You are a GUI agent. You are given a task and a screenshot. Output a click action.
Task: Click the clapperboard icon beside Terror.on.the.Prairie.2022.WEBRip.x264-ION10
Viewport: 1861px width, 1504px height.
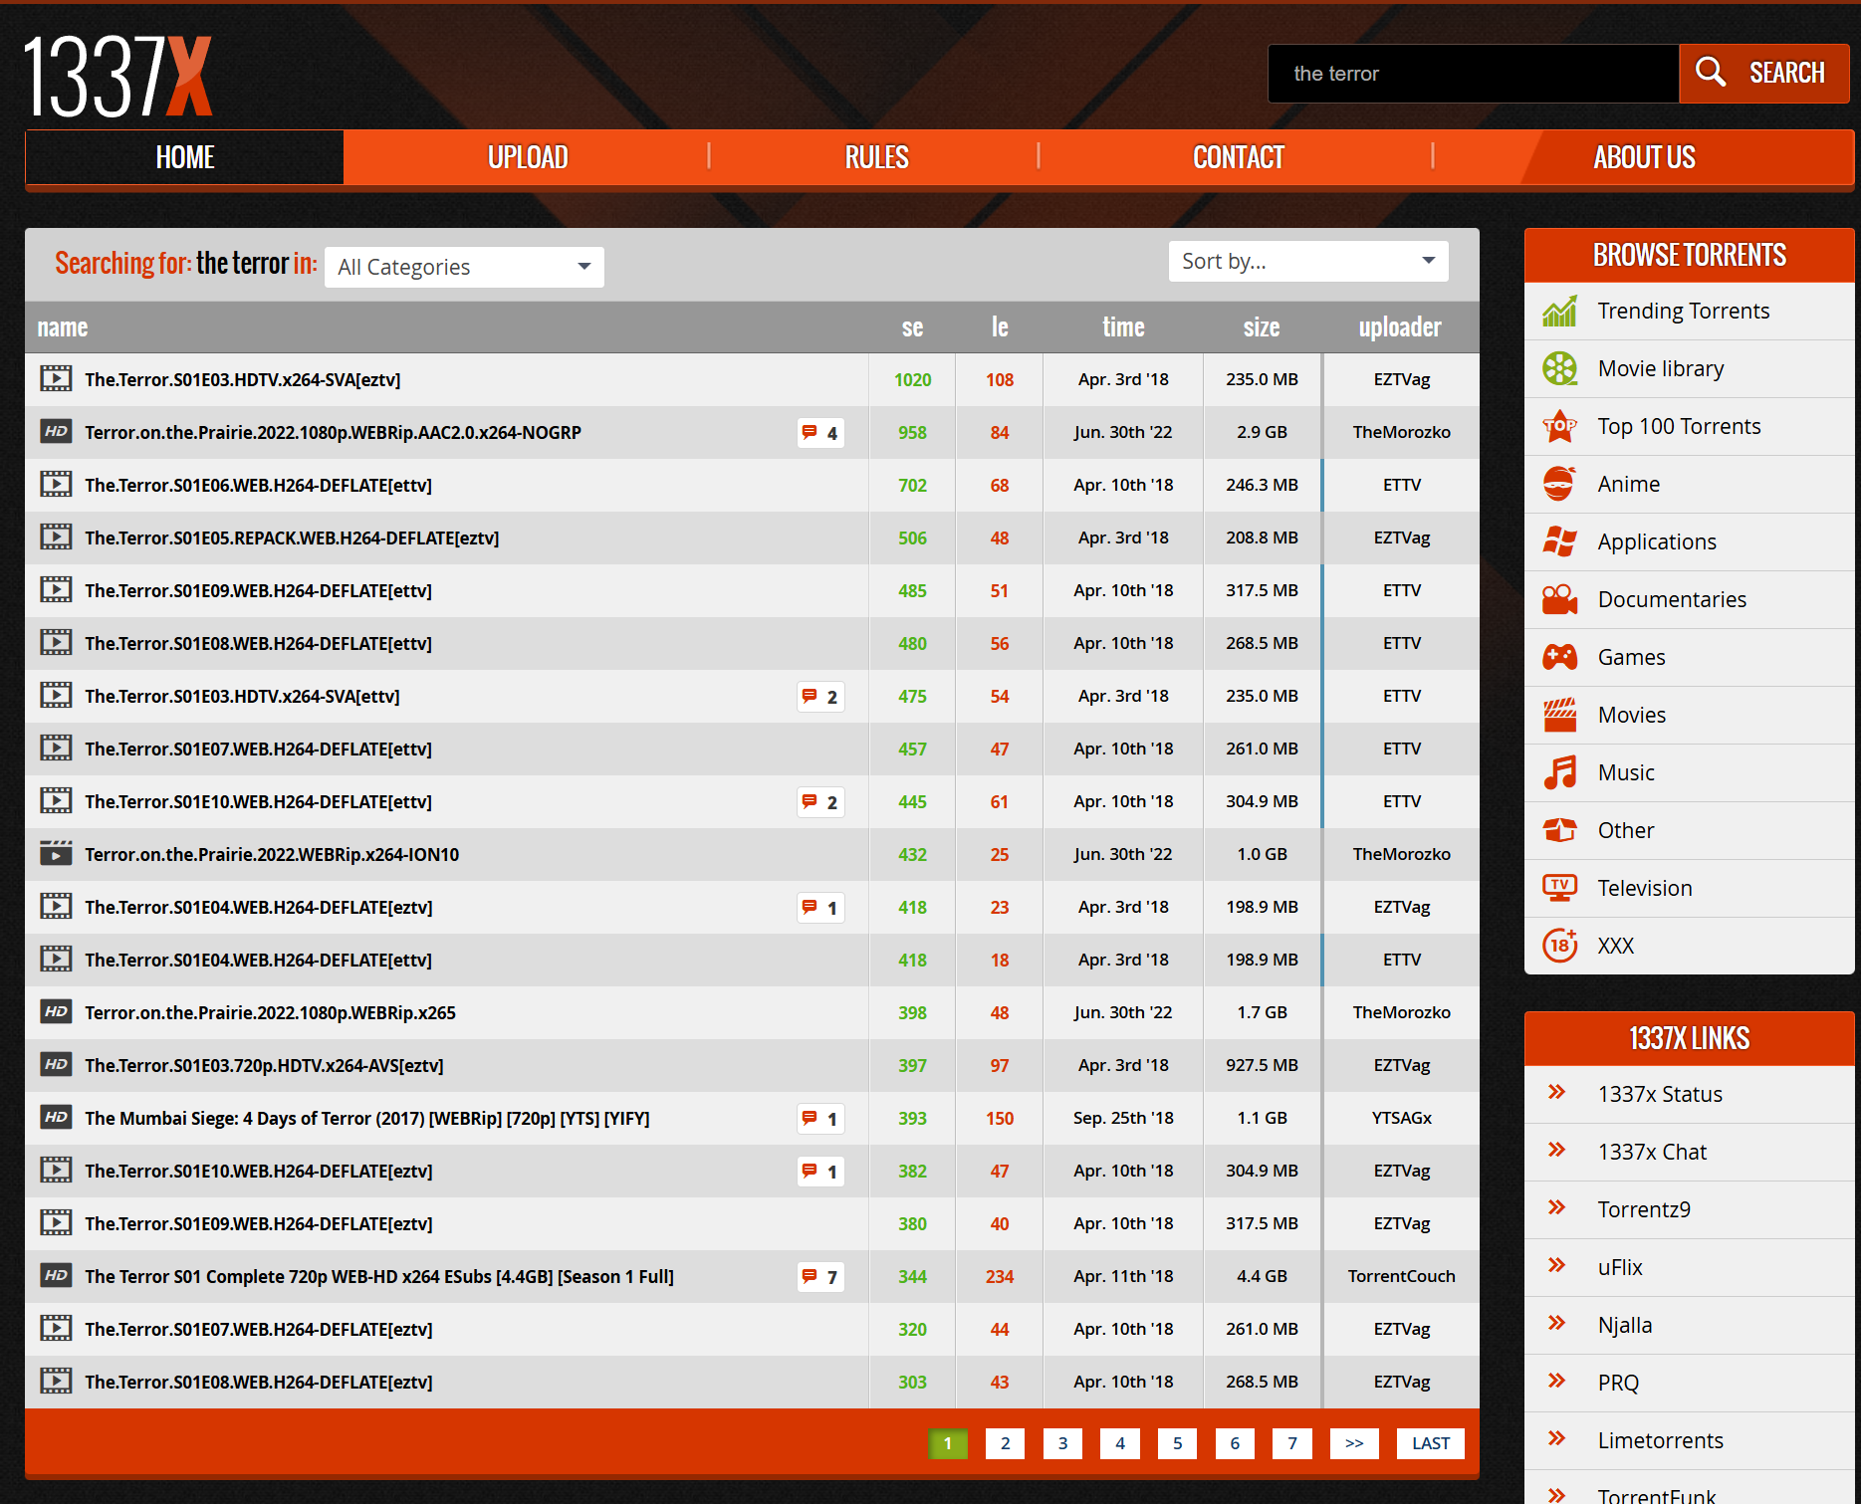click(56, 854)
